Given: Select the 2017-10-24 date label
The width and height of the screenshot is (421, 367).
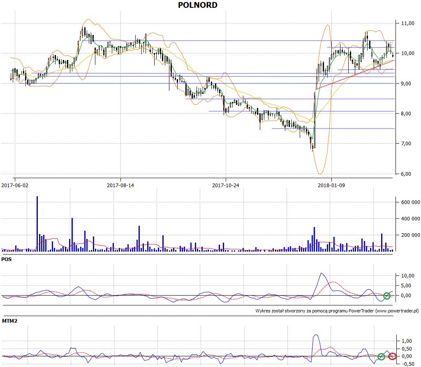Looking at the screenshot, I should [x=226, y=185].
